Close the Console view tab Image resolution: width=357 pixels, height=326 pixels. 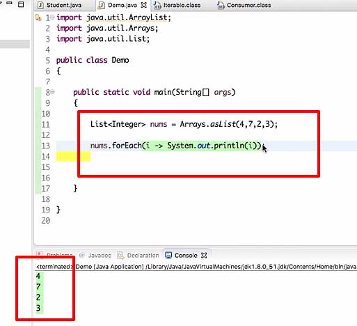pyautogui.click(x=204, y=256)
